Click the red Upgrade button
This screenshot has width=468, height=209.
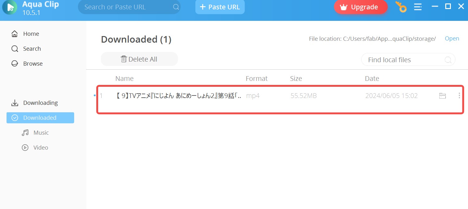coord(361,7)
